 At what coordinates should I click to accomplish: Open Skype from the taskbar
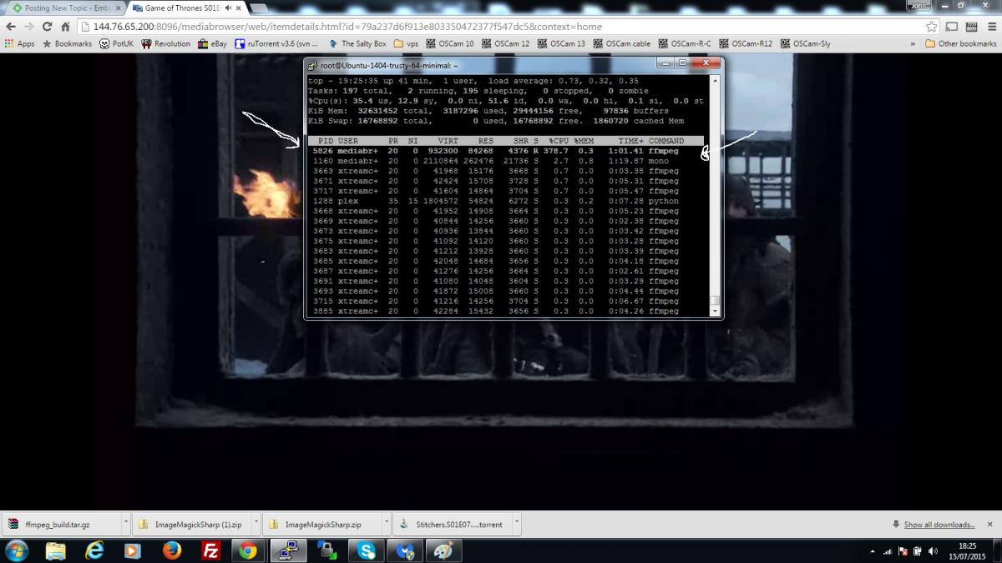(x=366, y=550)
